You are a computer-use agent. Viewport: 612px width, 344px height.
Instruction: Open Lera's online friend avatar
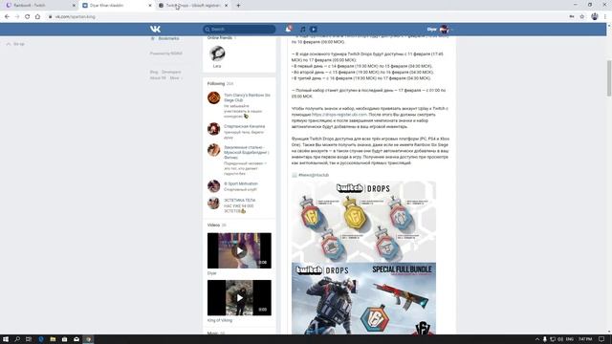pos(217,54)
